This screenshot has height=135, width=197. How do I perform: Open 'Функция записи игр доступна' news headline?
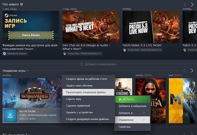30,47
